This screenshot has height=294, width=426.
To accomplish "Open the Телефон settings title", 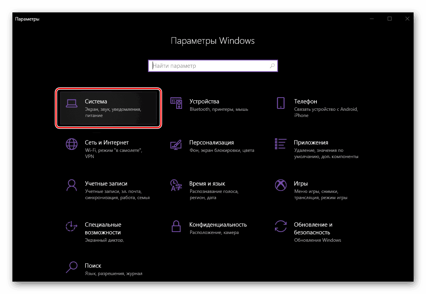I will click(x=306, y=101).
